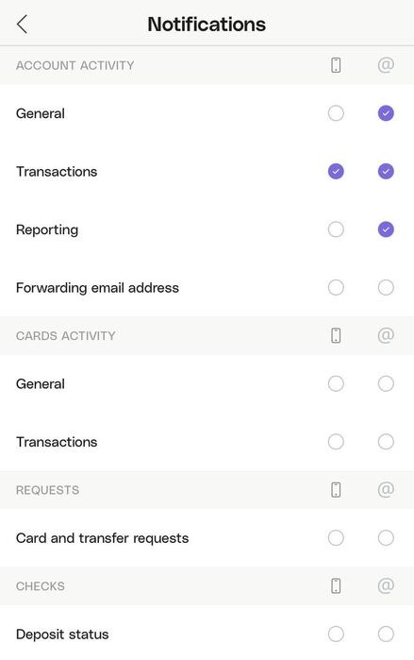Tap the phone icon in Cards Activity header

pyautogui.click(x=336, y=335)
